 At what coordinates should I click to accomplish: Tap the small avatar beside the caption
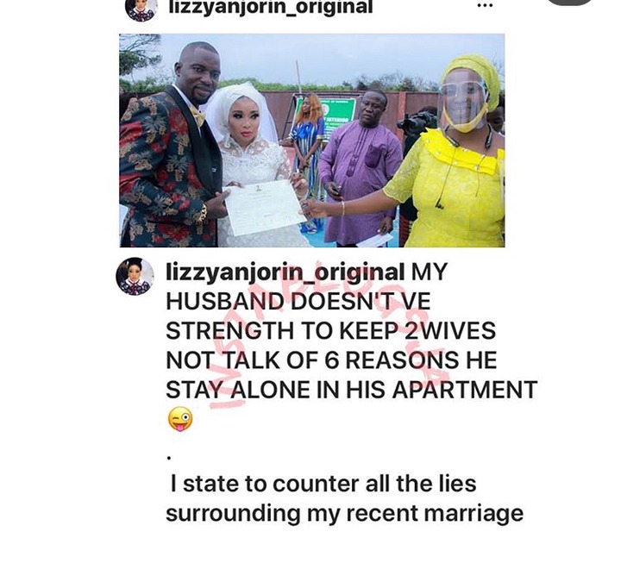[x=135, y=277]
